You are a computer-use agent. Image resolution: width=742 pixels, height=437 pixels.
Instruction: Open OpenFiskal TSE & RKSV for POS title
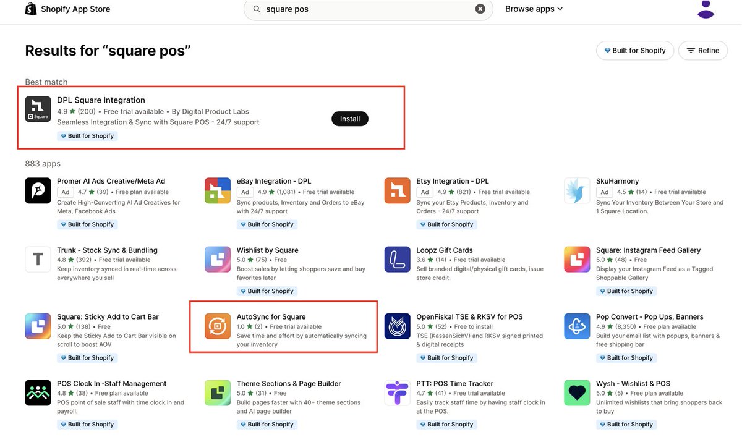[x=470, y=317]
